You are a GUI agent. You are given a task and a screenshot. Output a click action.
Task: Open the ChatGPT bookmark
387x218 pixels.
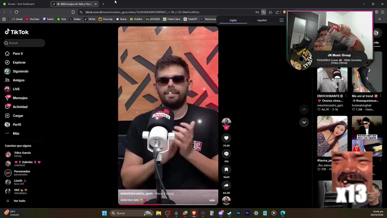click(x=190, y=19)
